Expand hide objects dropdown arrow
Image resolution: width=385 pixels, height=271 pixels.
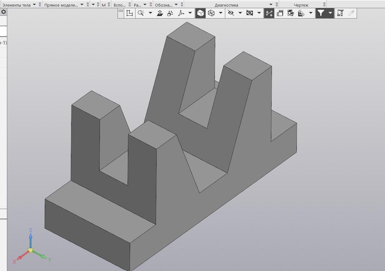[x=240, y=13]
